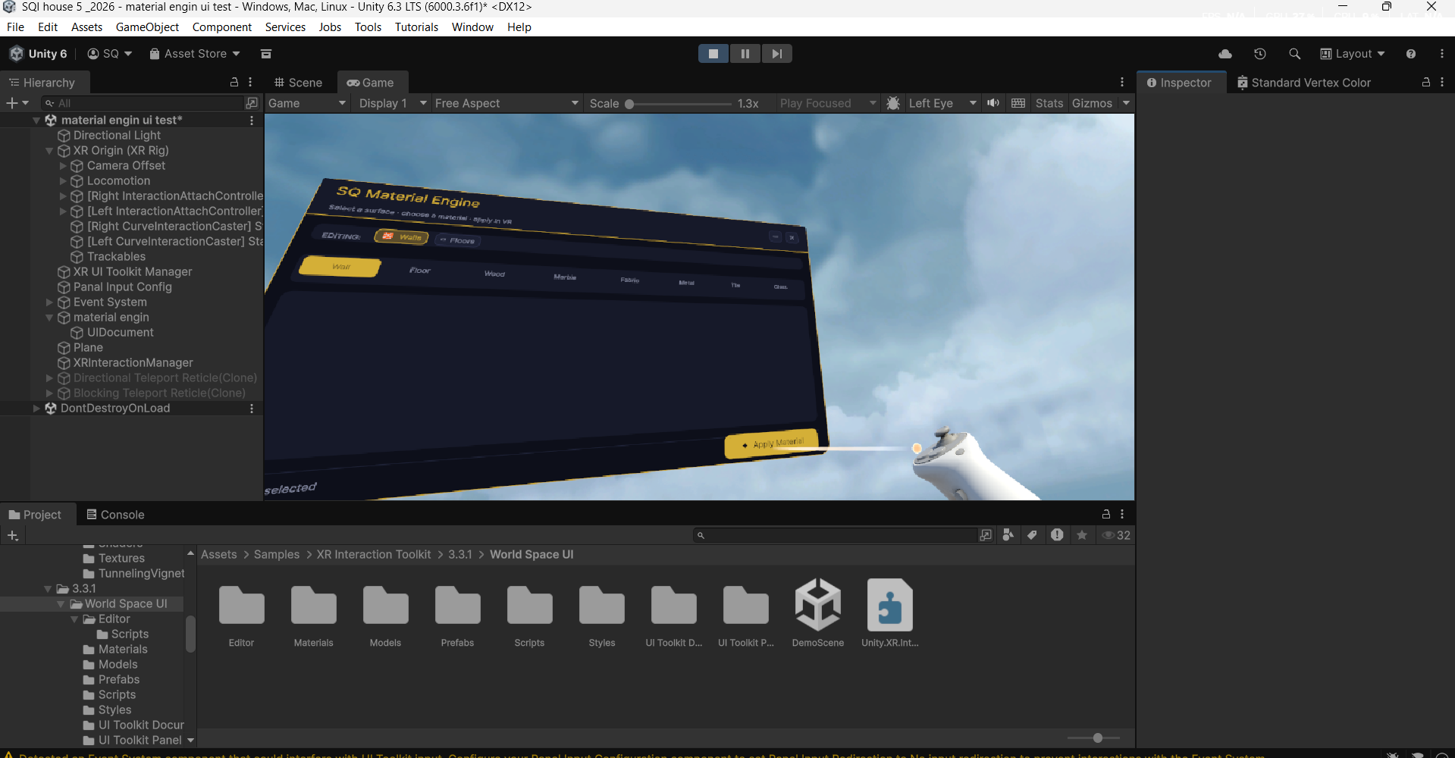Screen dimensions: 1455x758
Task: Open the Left Eye dropdown
Action: point(942,103)
